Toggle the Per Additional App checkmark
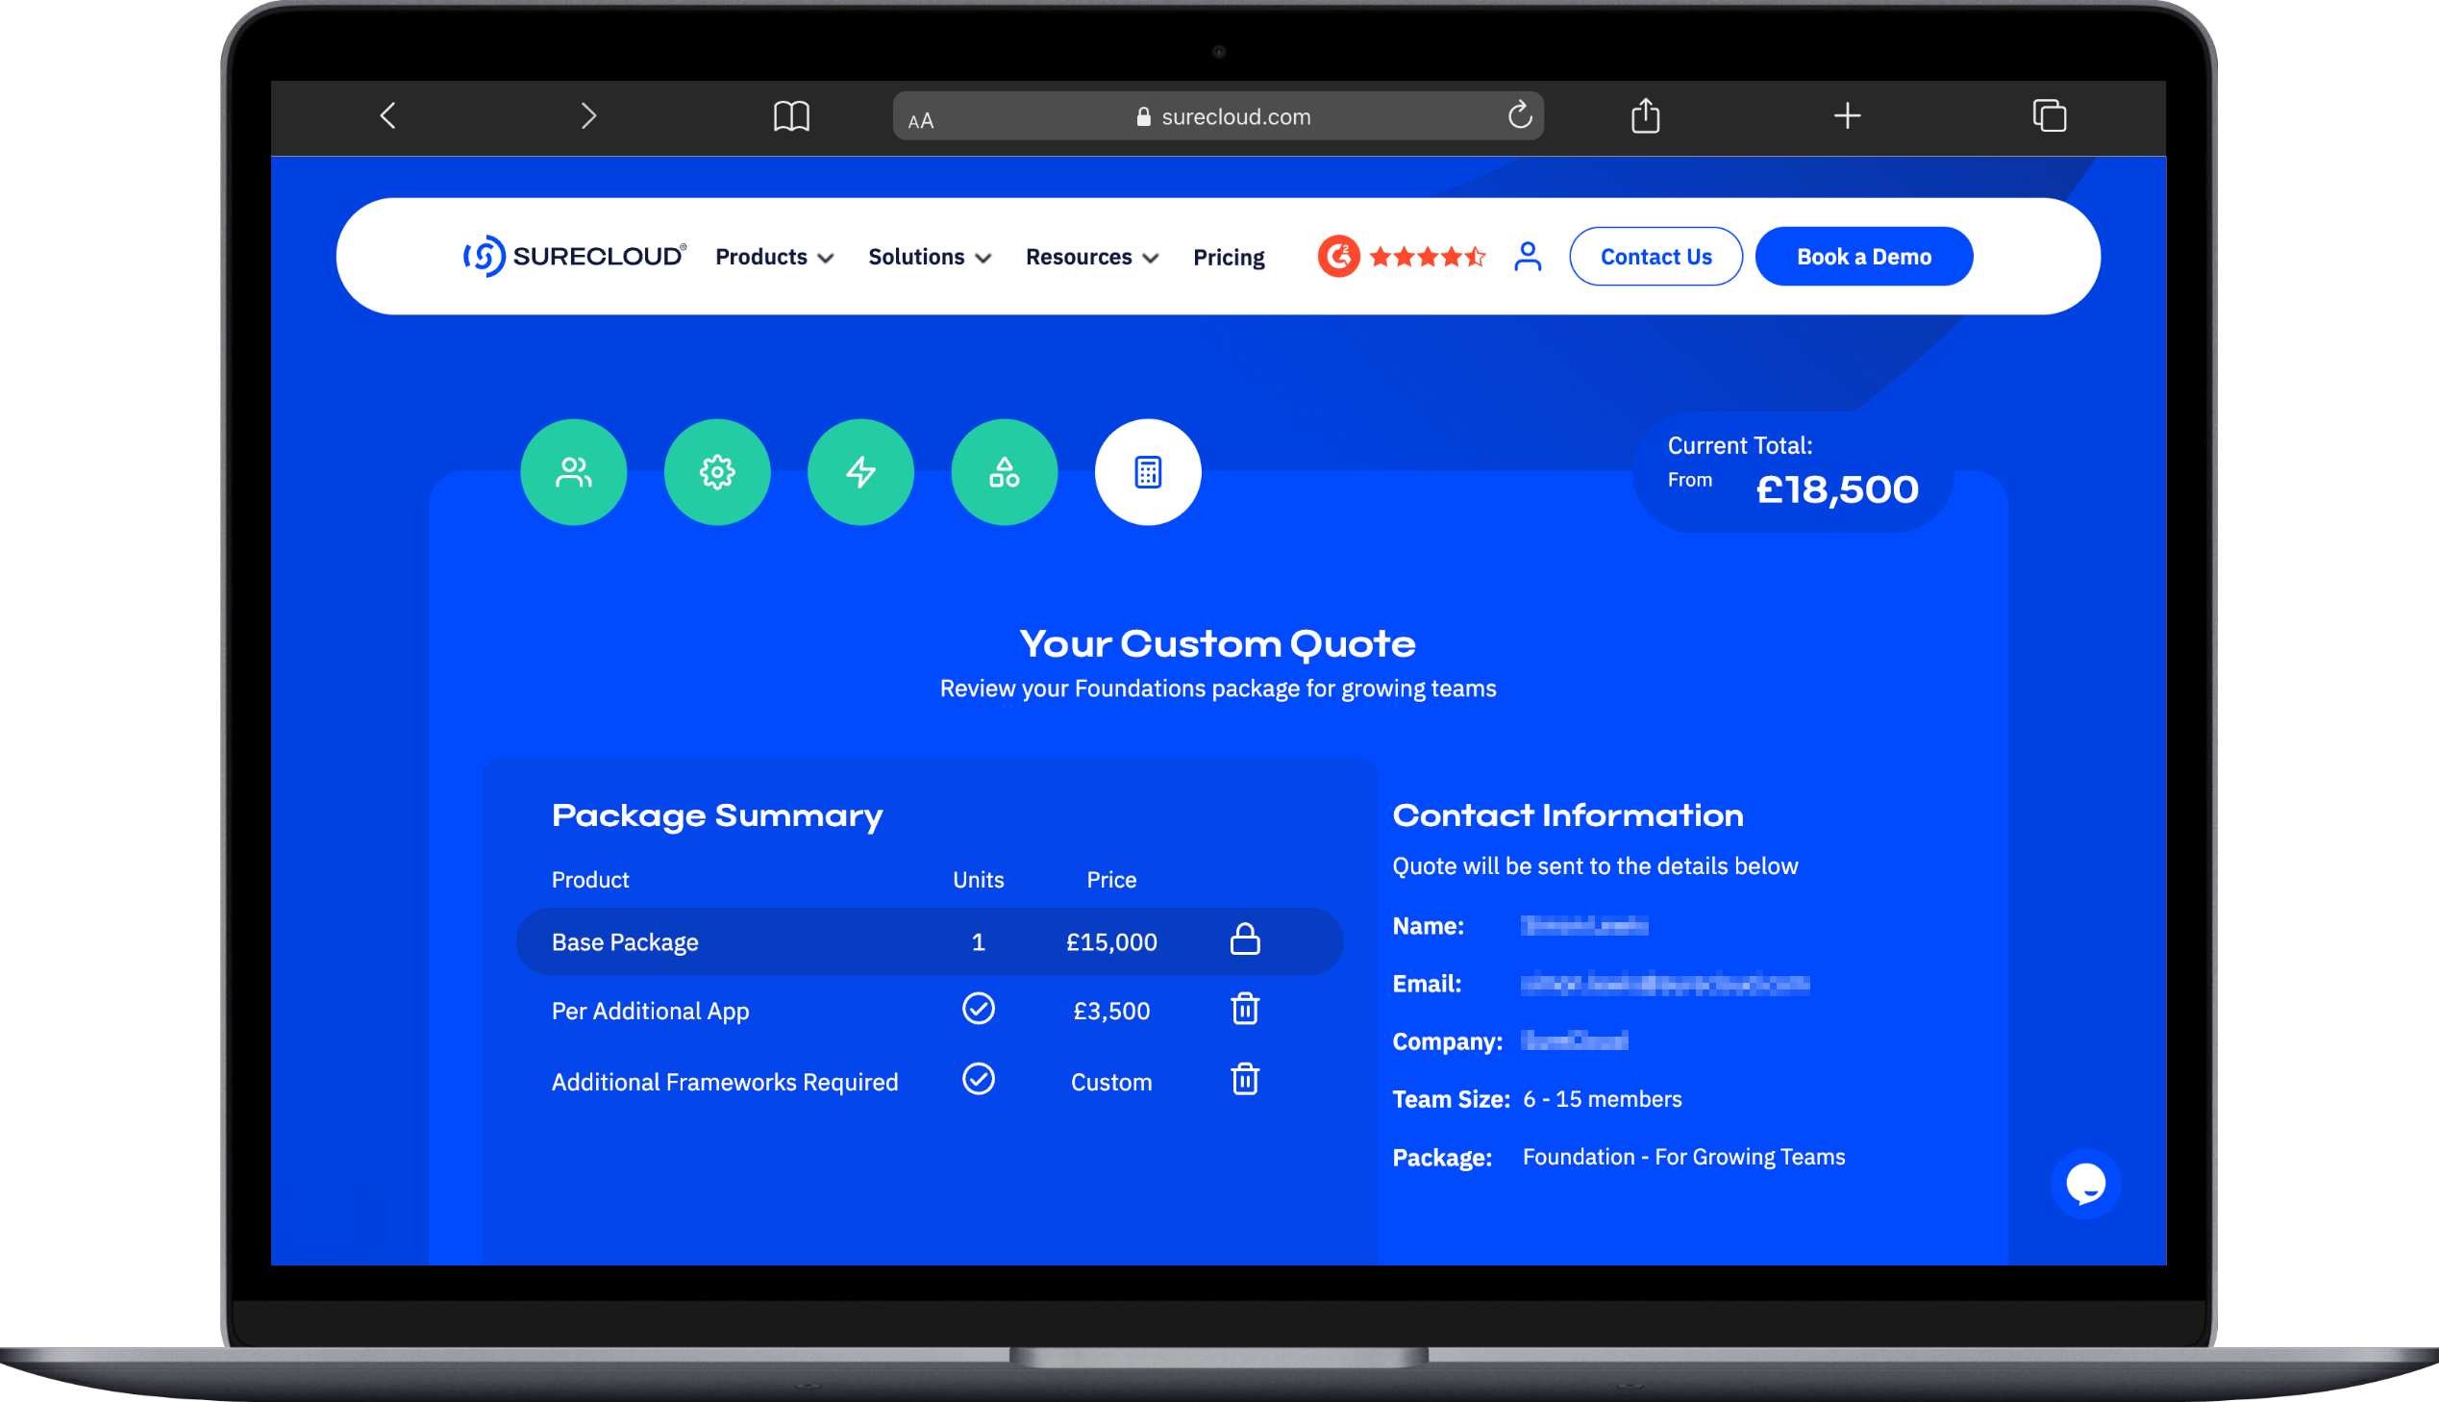Viewport: 2439px width, 1402px height. click(979, 1009)
